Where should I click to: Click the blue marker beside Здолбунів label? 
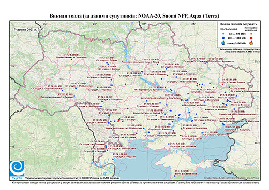click(x=71, y=59)
